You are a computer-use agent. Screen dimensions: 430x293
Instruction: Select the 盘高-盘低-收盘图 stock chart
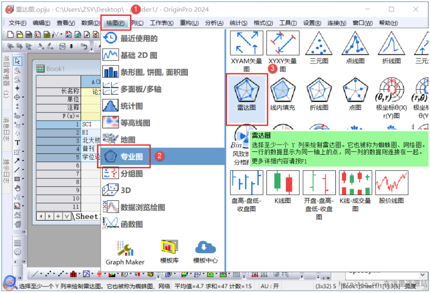pos(247,191)
